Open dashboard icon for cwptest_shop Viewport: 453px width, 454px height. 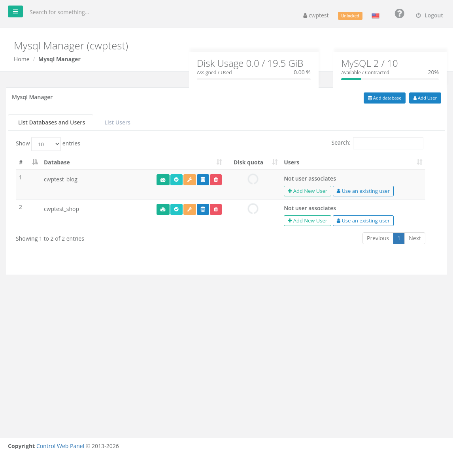pos(163,209)
